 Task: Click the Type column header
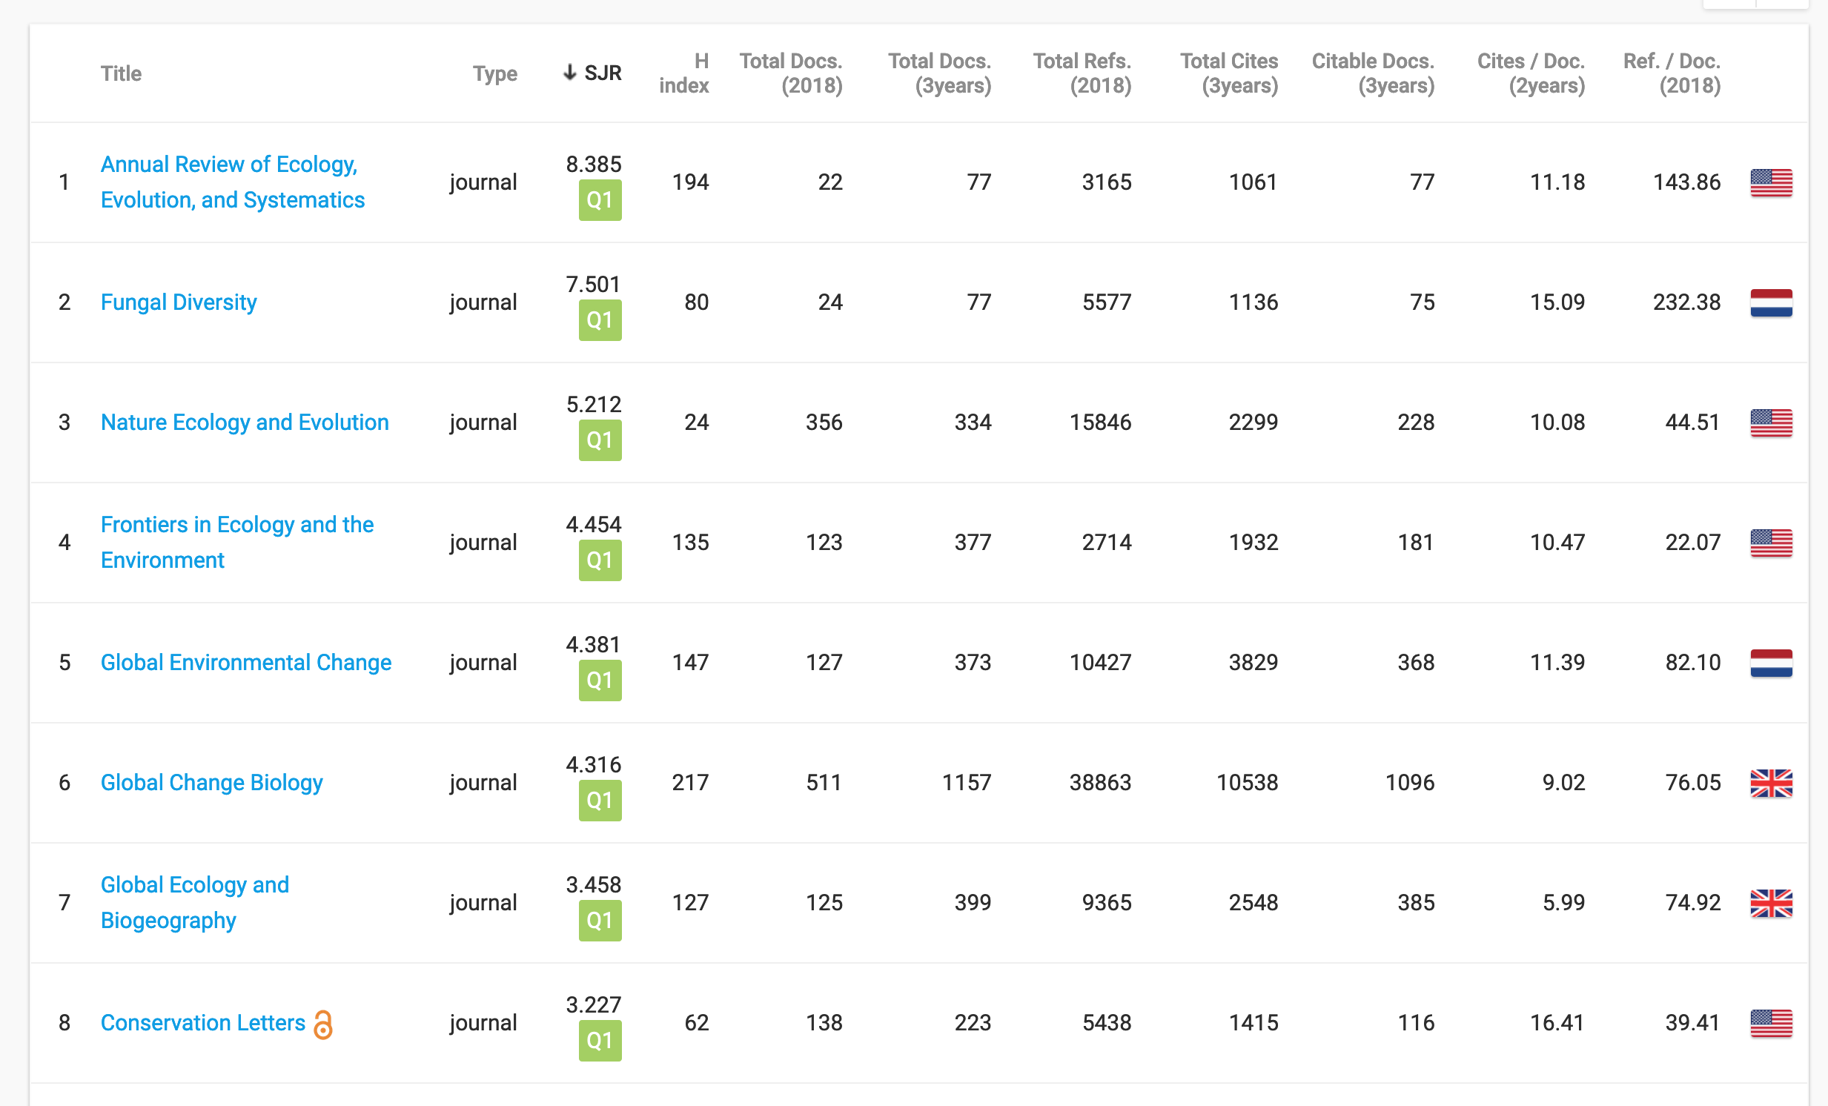click(x=495, y=73)
